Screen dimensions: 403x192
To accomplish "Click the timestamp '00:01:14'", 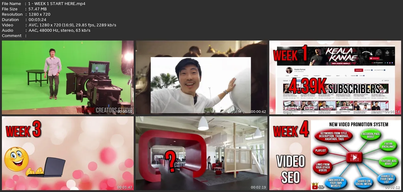I will pyautogui.click(x=392, y=112).
